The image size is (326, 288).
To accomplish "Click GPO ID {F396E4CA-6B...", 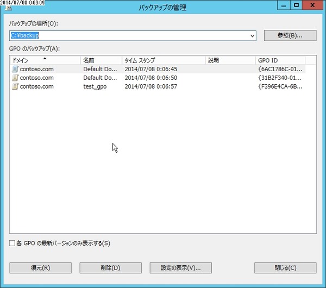I will click(280, 86).
